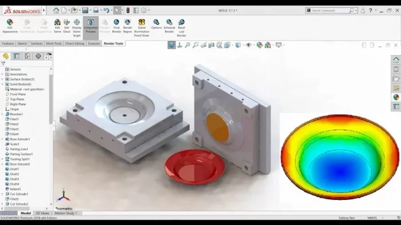The image size is (401, 225).
Task: Open the SolidWorks Options gear
Action: [x=144, y=10]
